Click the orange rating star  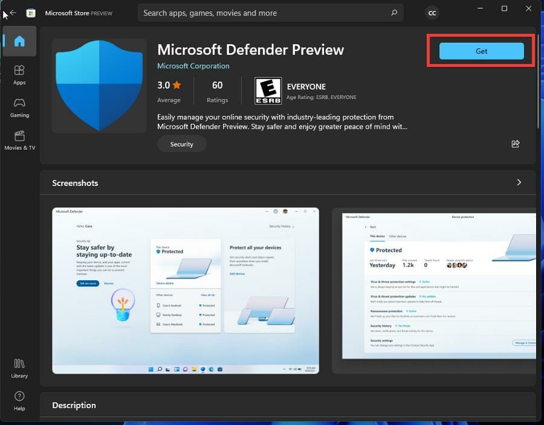pos(177,85)
